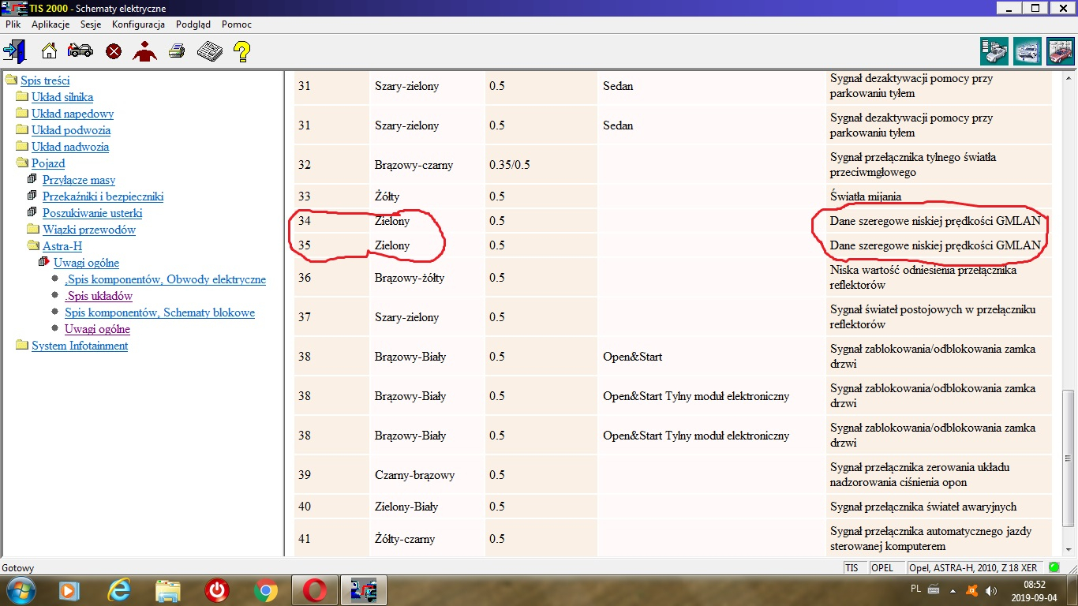Show hidden tray icons arrow
The width and height of the screenshot is (1078, 606).
(x=953, y=589)
